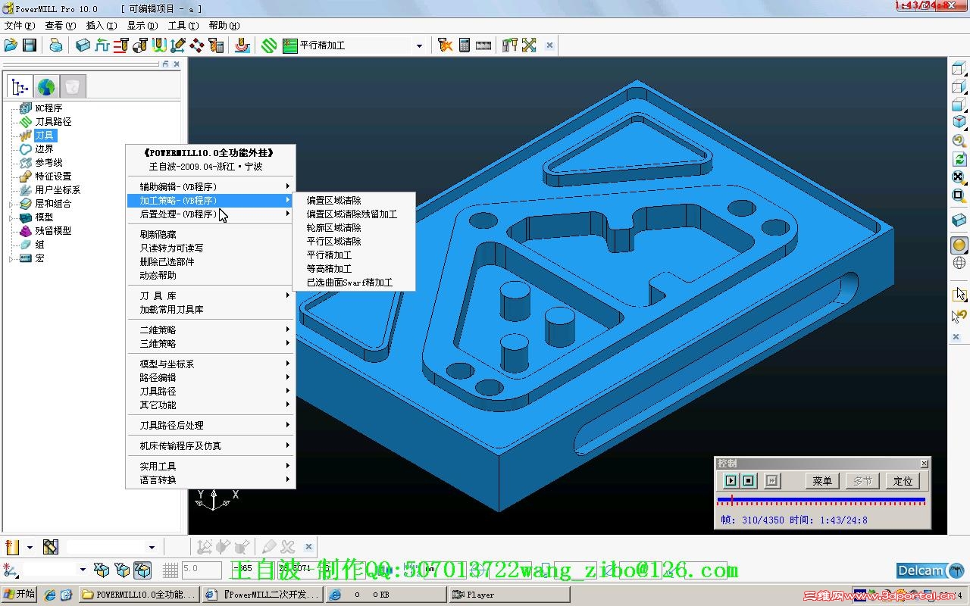
Task: Open the active tool dropdown in bottom toolbar
Action: pyautogui.click(x=152, y=547)
